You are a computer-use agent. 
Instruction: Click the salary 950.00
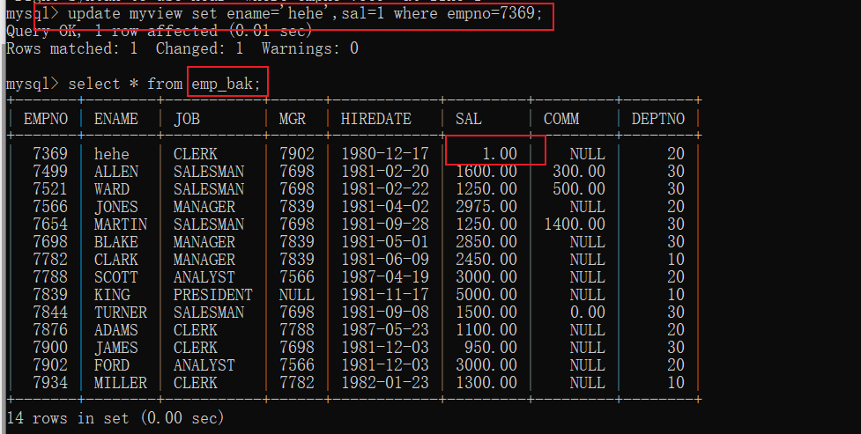point(490,347)
